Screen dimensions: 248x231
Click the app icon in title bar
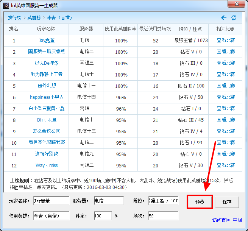[6, 5]
